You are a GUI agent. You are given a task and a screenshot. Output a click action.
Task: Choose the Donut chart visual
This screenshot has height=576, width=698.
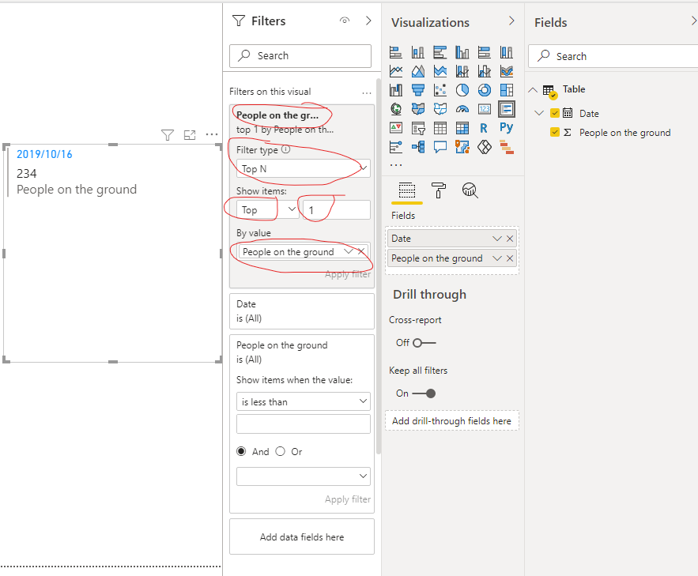[485, 90]
